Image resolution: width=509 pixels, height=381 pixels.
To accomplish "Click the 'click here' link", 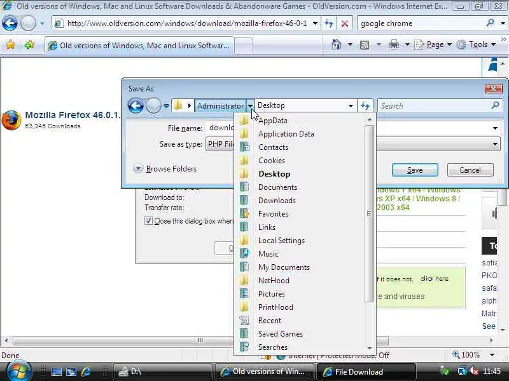I will [435, 279].
